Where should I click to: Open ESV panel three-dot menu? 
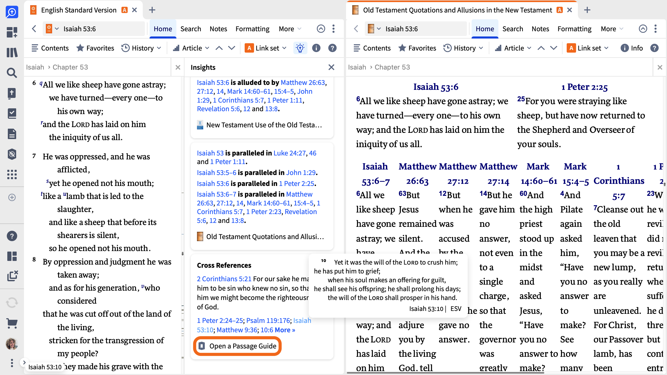(333, 29)
